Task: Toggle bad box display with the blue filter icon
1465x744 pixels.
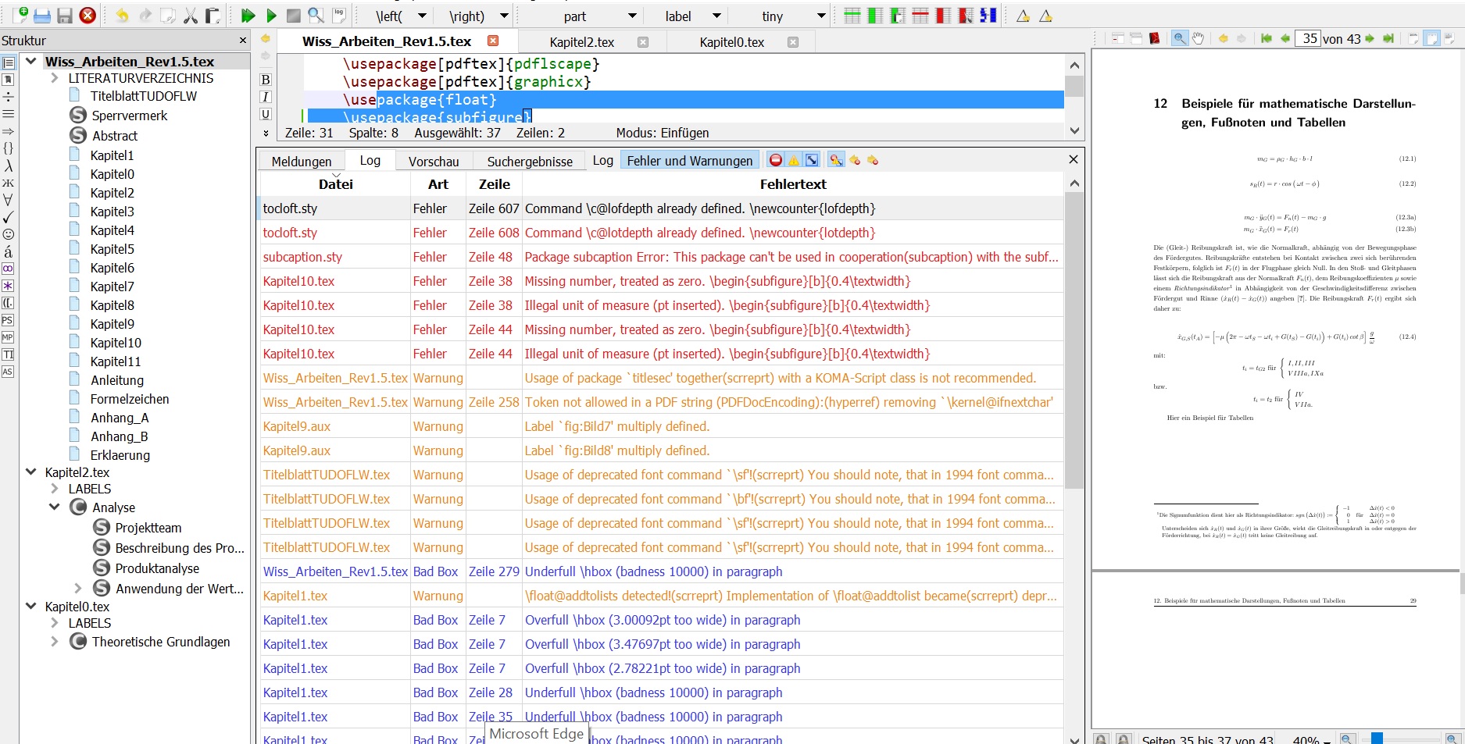Action: [x=812, y=160]
